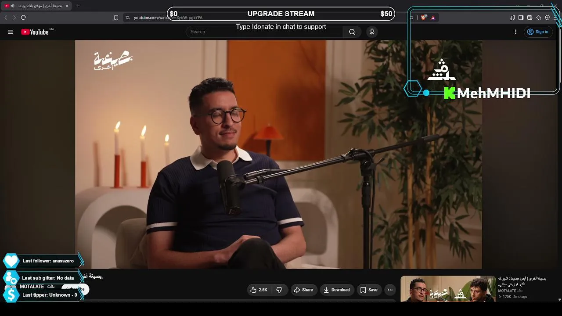Share this video

tap(303, 290)
